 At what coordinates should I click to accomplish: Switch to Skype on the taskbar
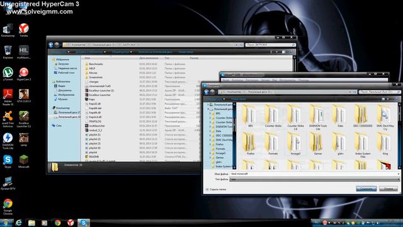pos(84,223)
